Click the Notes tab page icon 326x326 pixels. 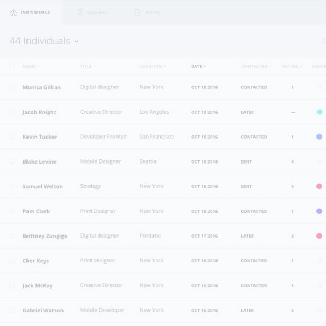pos(138,12)
